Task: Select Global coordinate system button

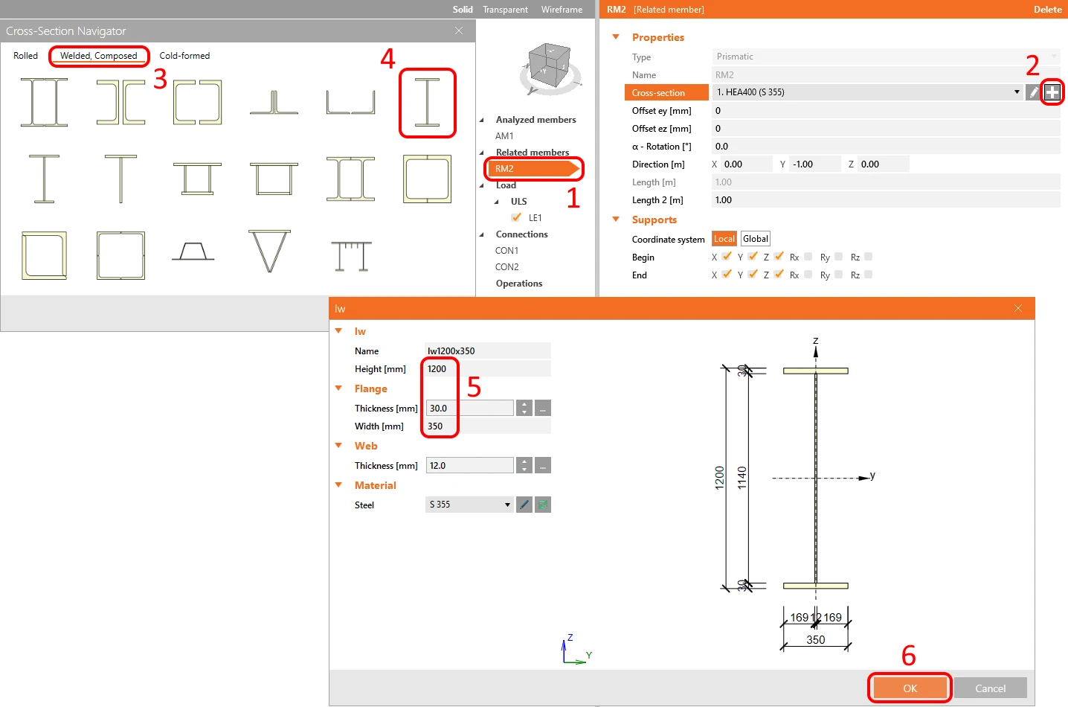Action: (x=755, y=239)
